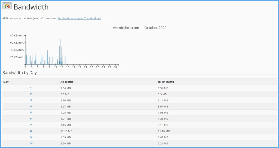Screen dimensions: 279x148
Task: Open day 2 bandwidth details
Action: (x=31, y=94)
